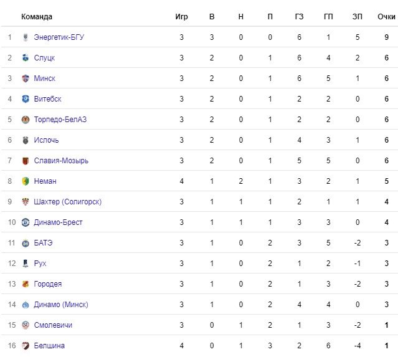The width and height of the screenshot is (398, 357).
Task: Click the Слуцк club crest icon
Action: pos(26,58)
